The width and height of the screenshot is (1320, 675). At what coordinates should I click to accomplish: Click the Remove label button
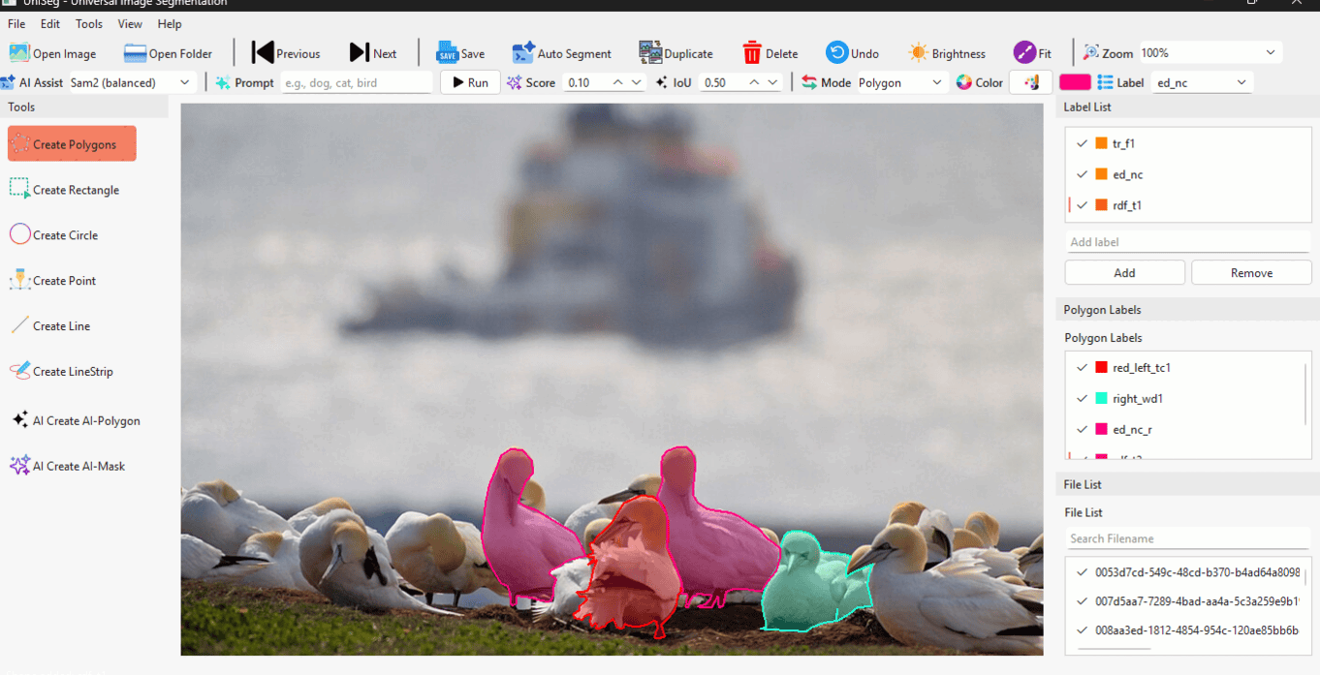pos(1250,273)
